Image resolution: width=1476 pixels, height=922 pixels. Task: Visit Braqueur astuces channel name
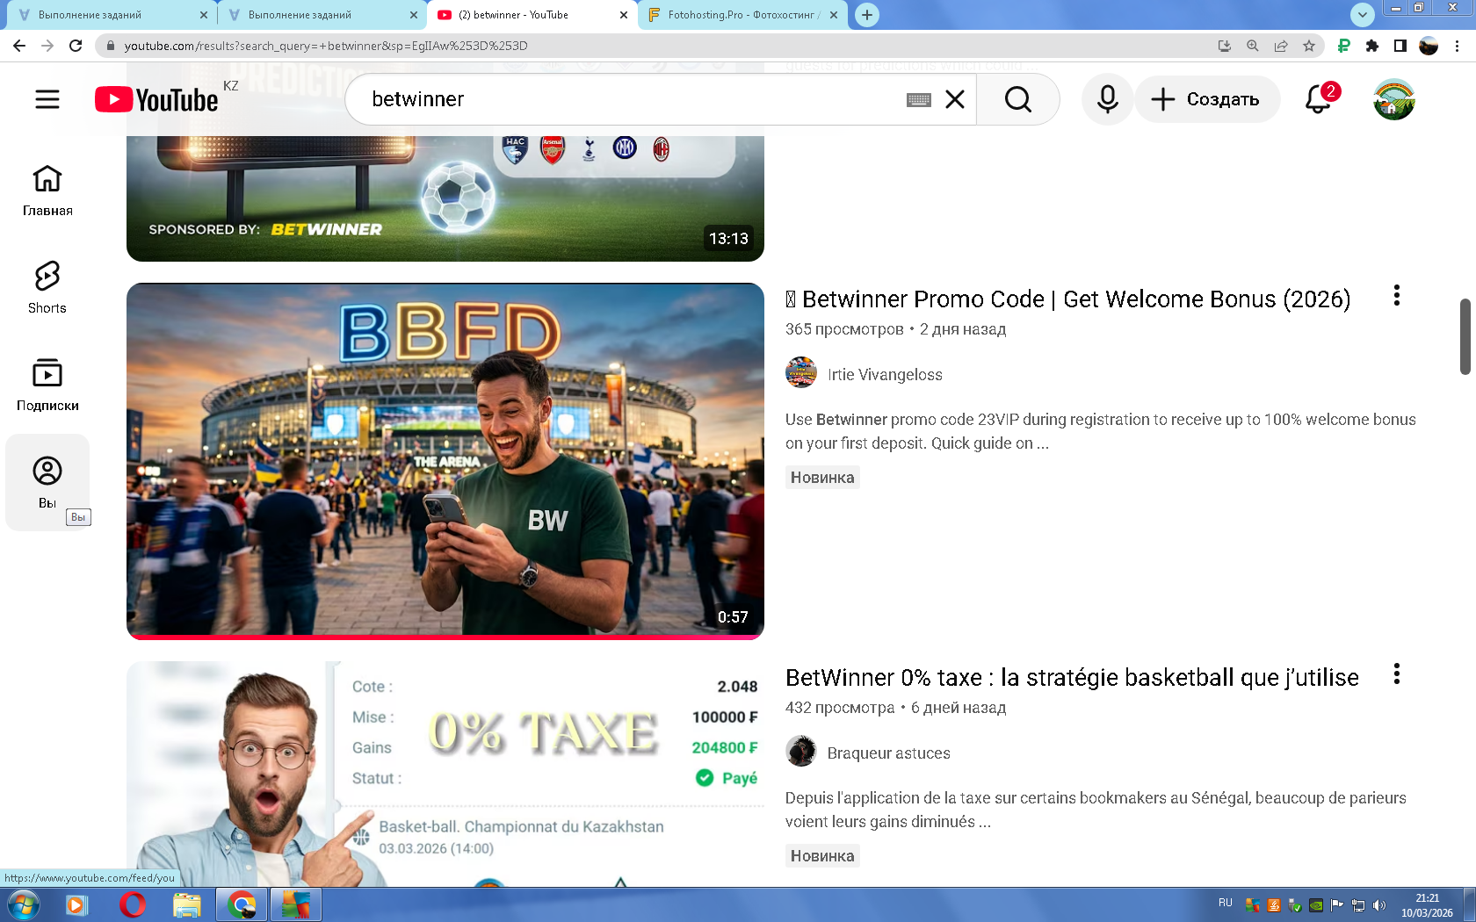click(x=888, y=753)
